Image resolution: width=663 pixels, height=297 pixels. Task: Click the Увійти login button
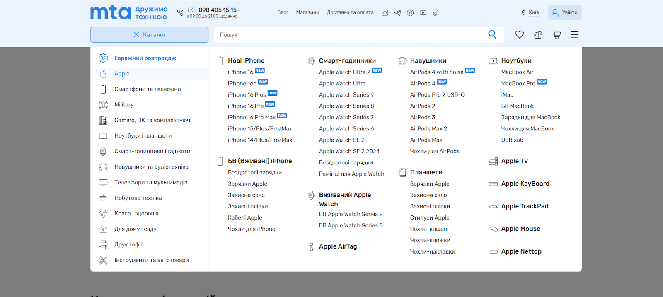click(x=565, y=13)
